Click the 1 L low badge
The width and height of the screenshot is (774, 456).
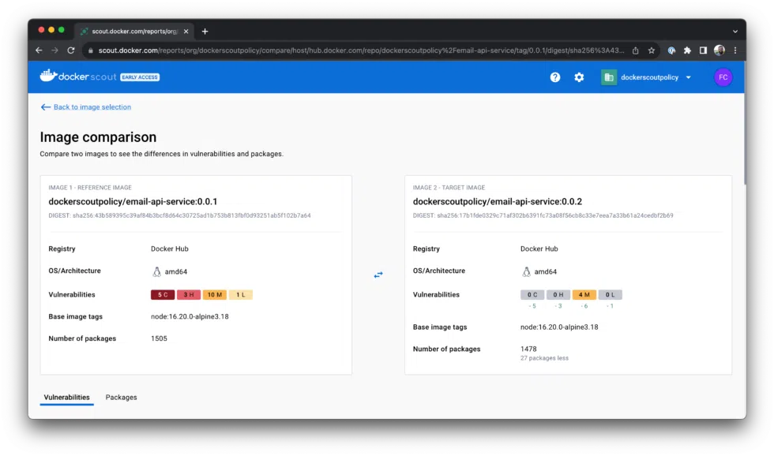point(241,295)
